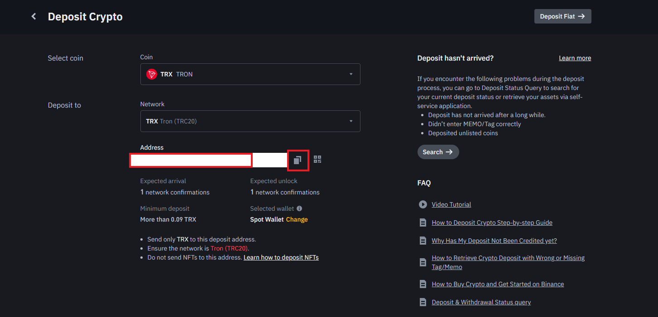
Task: Click the Spot Wallet label
Action: (x=267, y=219)
